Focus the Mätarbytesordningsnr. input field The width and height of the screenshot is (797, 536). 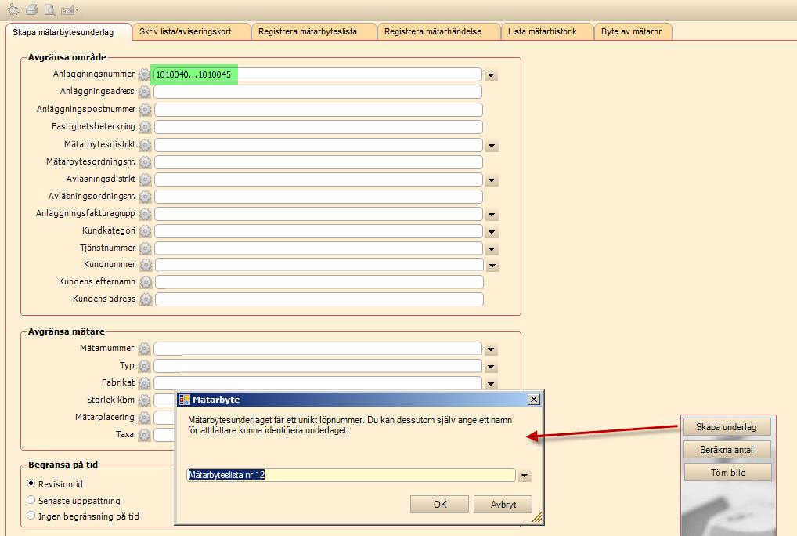[x=318, y=162]
